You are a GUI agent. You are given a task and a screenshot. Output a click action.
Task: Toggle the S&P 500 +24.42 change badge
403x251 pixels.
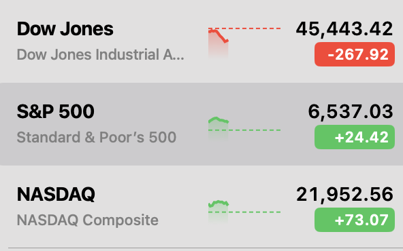[355, 137]
